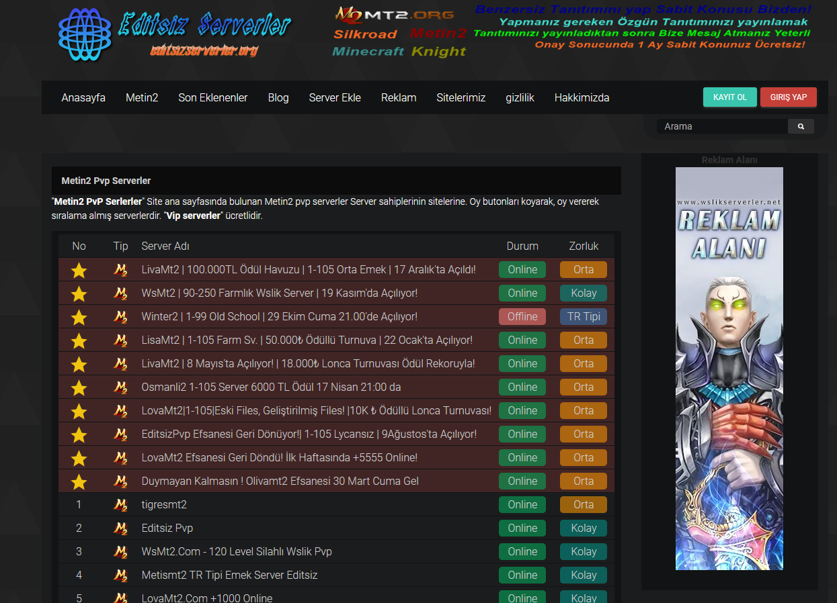Open Winter2 1-99 Old School server link

click(279, 317)
